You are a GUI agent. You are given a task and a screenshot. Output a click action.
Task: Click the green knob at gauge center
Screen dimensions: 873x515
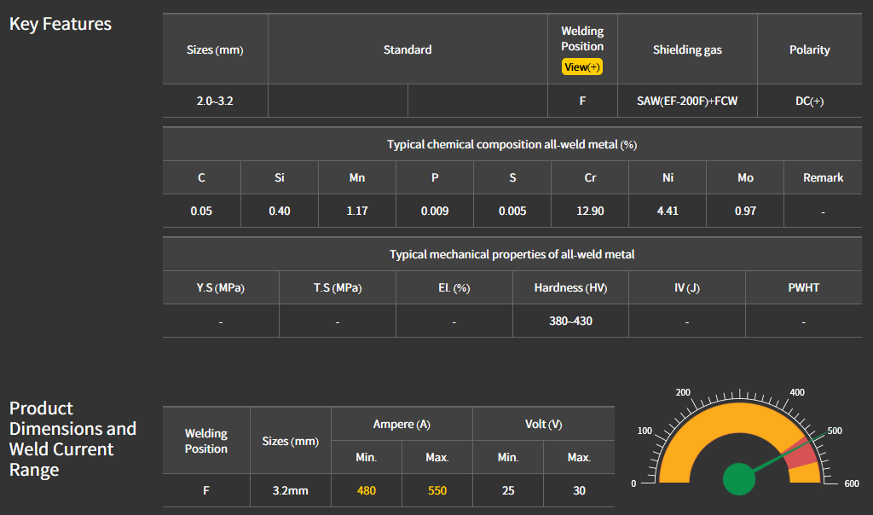point(738,478)
